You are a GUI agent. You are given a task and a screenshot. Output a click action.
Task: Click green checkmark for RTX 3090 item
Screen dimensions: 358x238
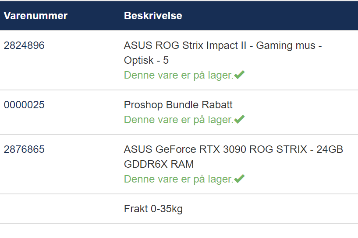239,179
